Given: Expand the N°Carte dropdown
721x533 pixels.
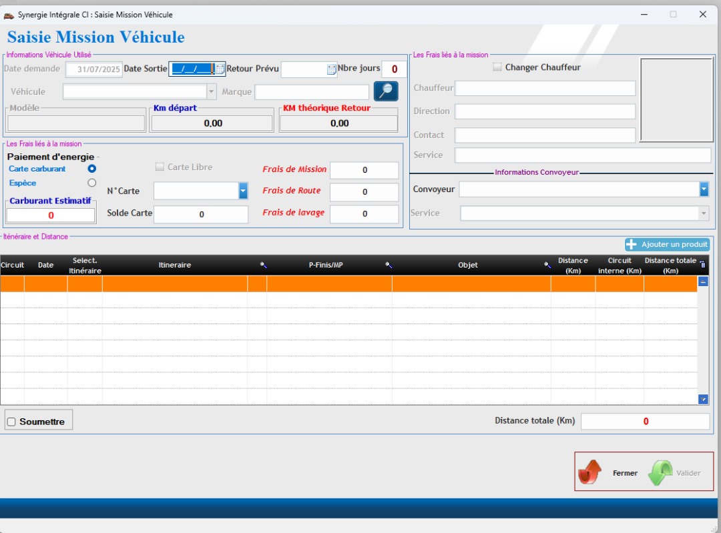Looking at the screenshot, I should coord(243,191).
